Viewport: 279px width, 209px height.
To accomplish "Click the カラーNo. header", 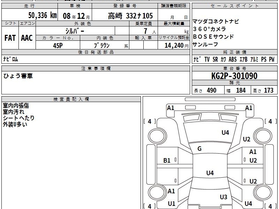I will pos(58,38).
